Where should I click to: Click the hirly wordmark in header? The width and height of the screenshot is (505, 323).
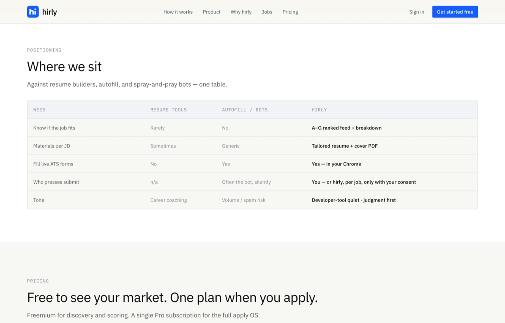click(50, 12)
